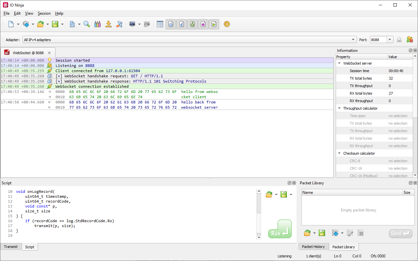Clear the log with the eraser icon
418x261 pixels.
120,24
